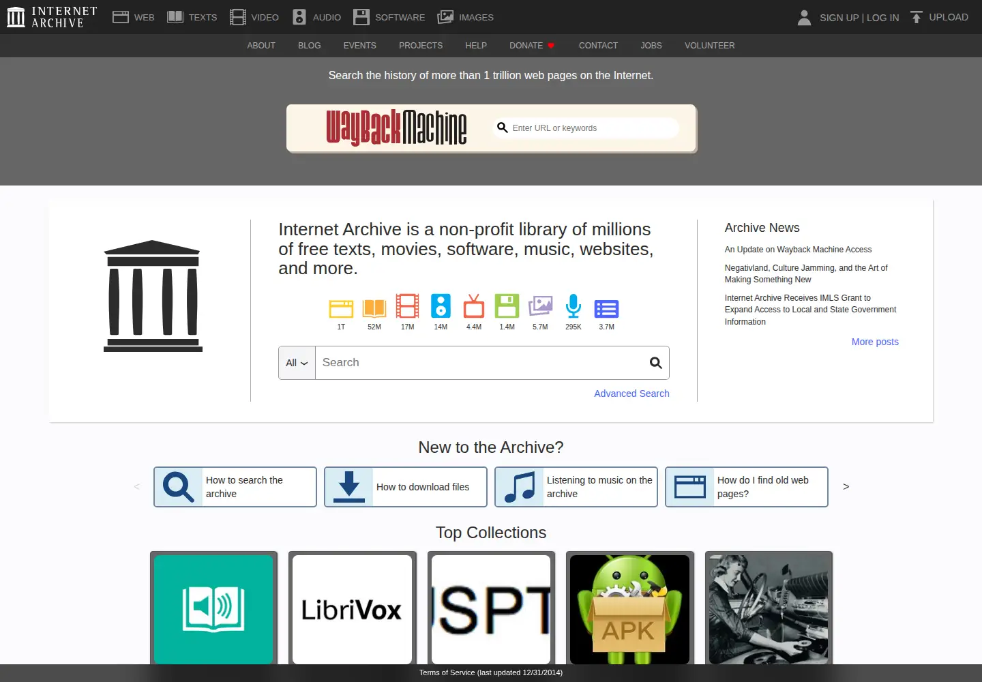Click the Wayback Machine logo
This screenshot has height=682, width=982.
pos(396,128)
